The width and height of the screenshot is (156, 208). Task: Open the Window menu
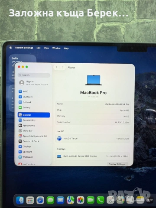[x=56, y=48]
